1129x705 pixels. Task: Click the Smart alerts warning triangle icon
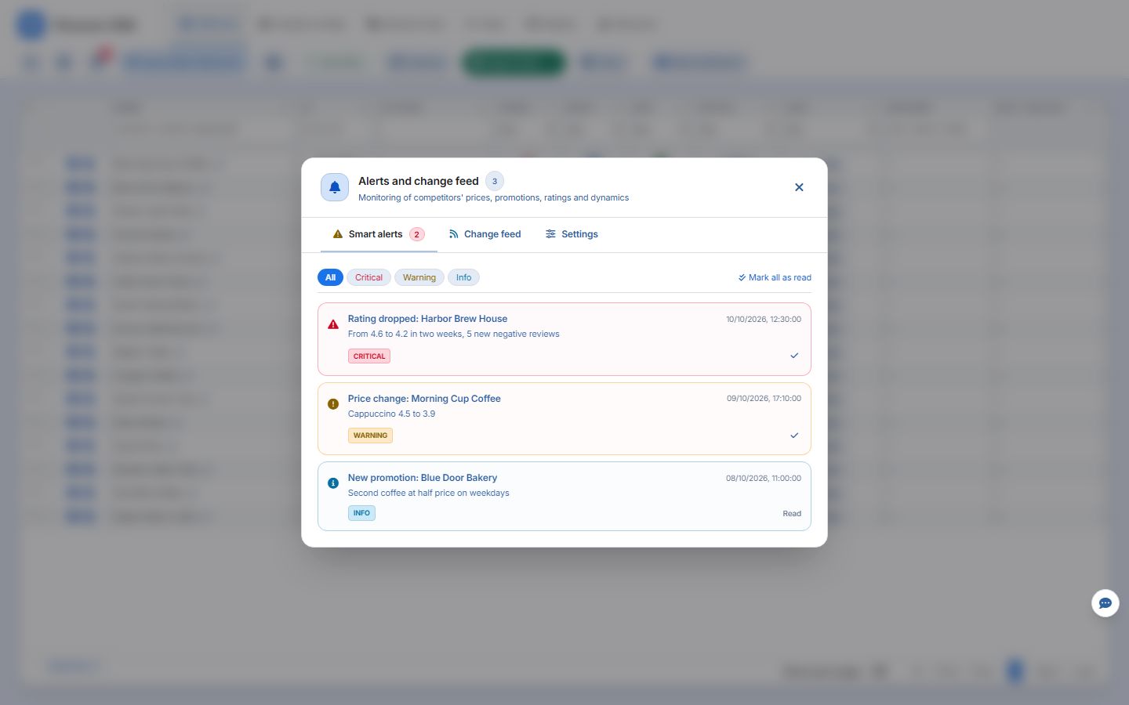338,234
